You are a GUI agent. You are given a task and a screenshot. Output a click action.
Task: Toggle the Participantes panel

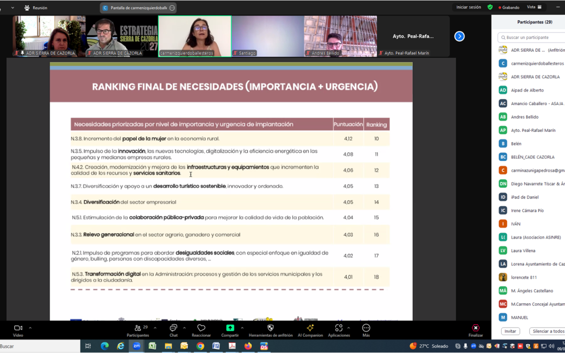138,328
